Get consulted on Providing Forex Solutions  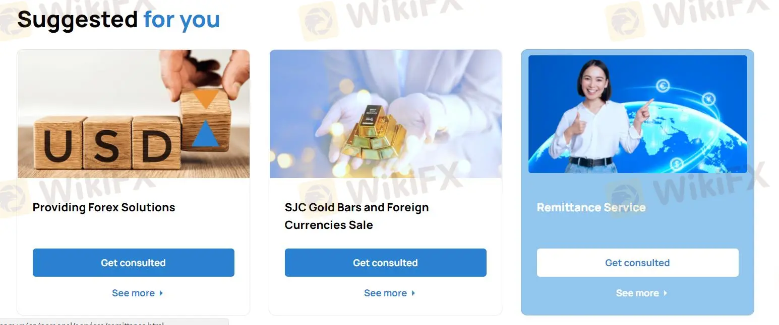(134, 263)
